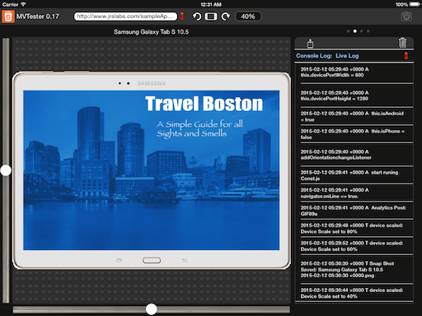
Task: Tap the wifi status icon
Action: [x=23, y=4]
